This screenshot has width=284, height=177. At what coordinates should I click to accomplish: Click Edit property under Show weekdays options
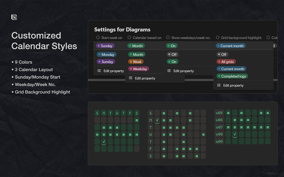(183, 71)
